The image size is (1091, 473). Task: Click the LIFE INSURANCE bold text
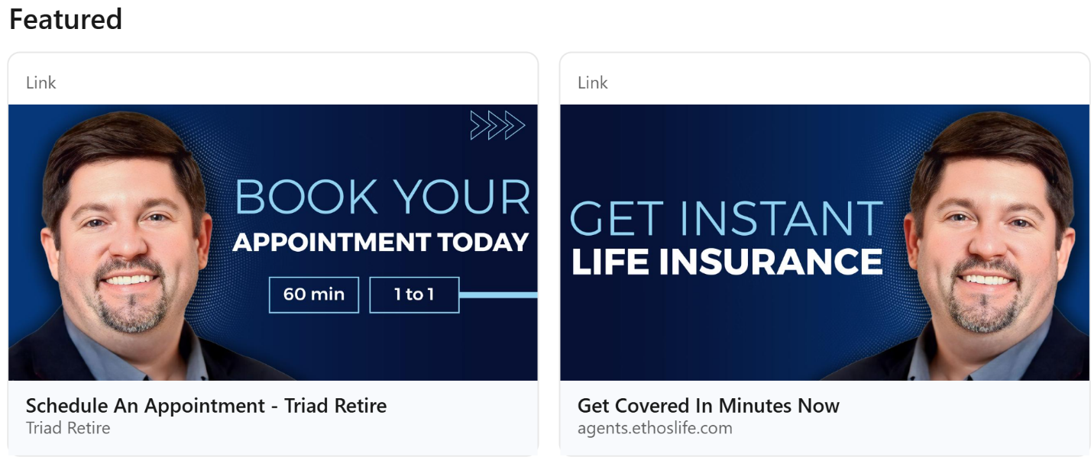(x=727, y=262)
